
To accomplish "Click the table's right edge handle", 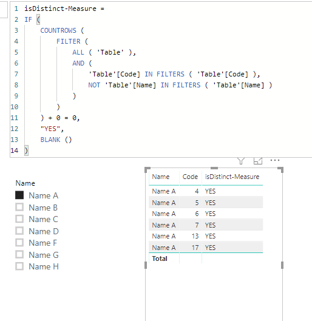I will coord(282,265).
